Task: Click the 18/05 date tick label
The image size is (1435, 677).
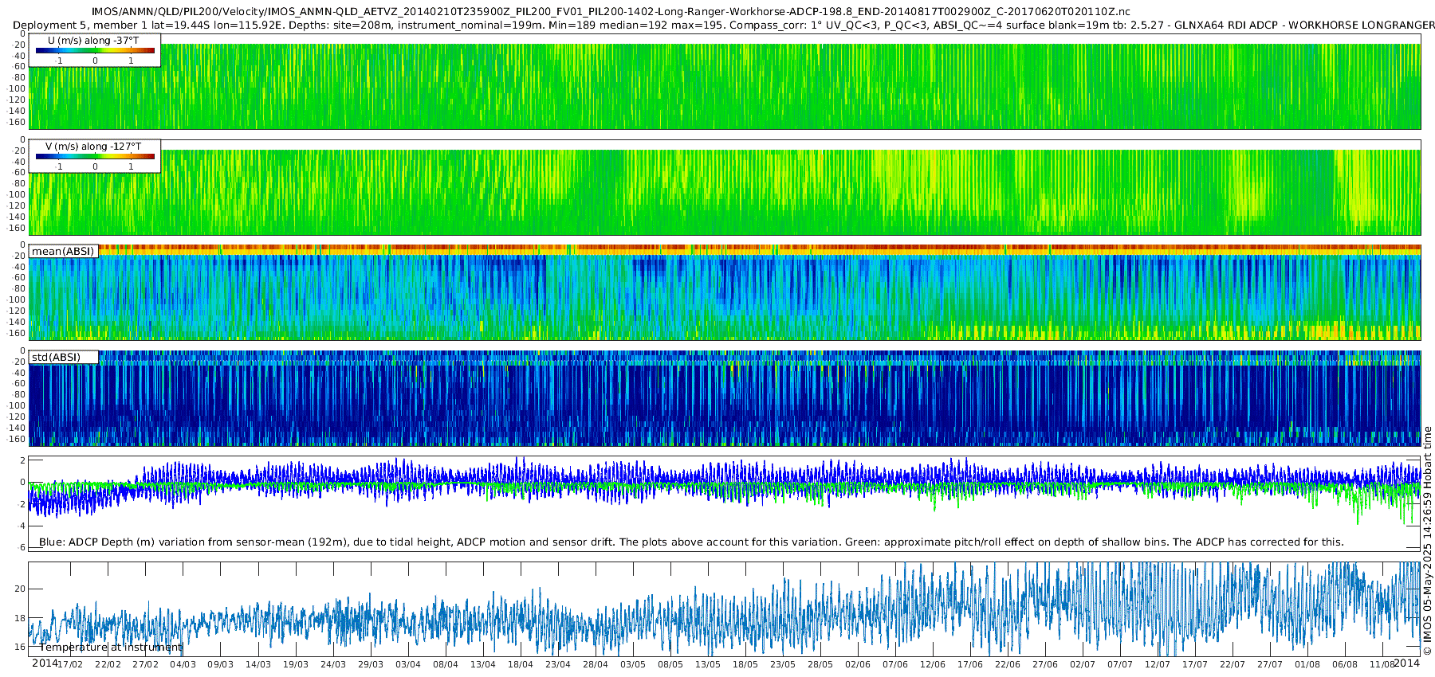Action: [x=745, y=664]
